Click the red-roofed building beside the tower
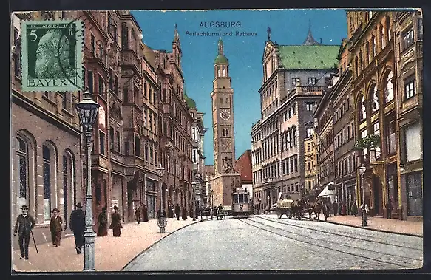This screenshot has height=280, width=431. coord(245,168)
